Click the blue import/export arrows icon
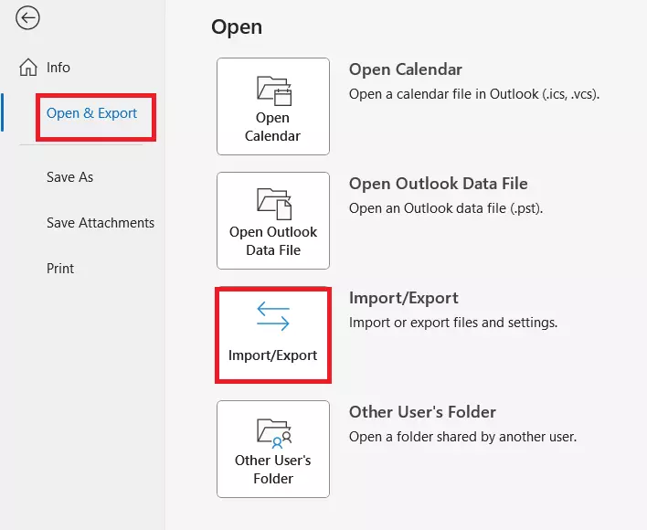647x530 pixels. point(273,316)
